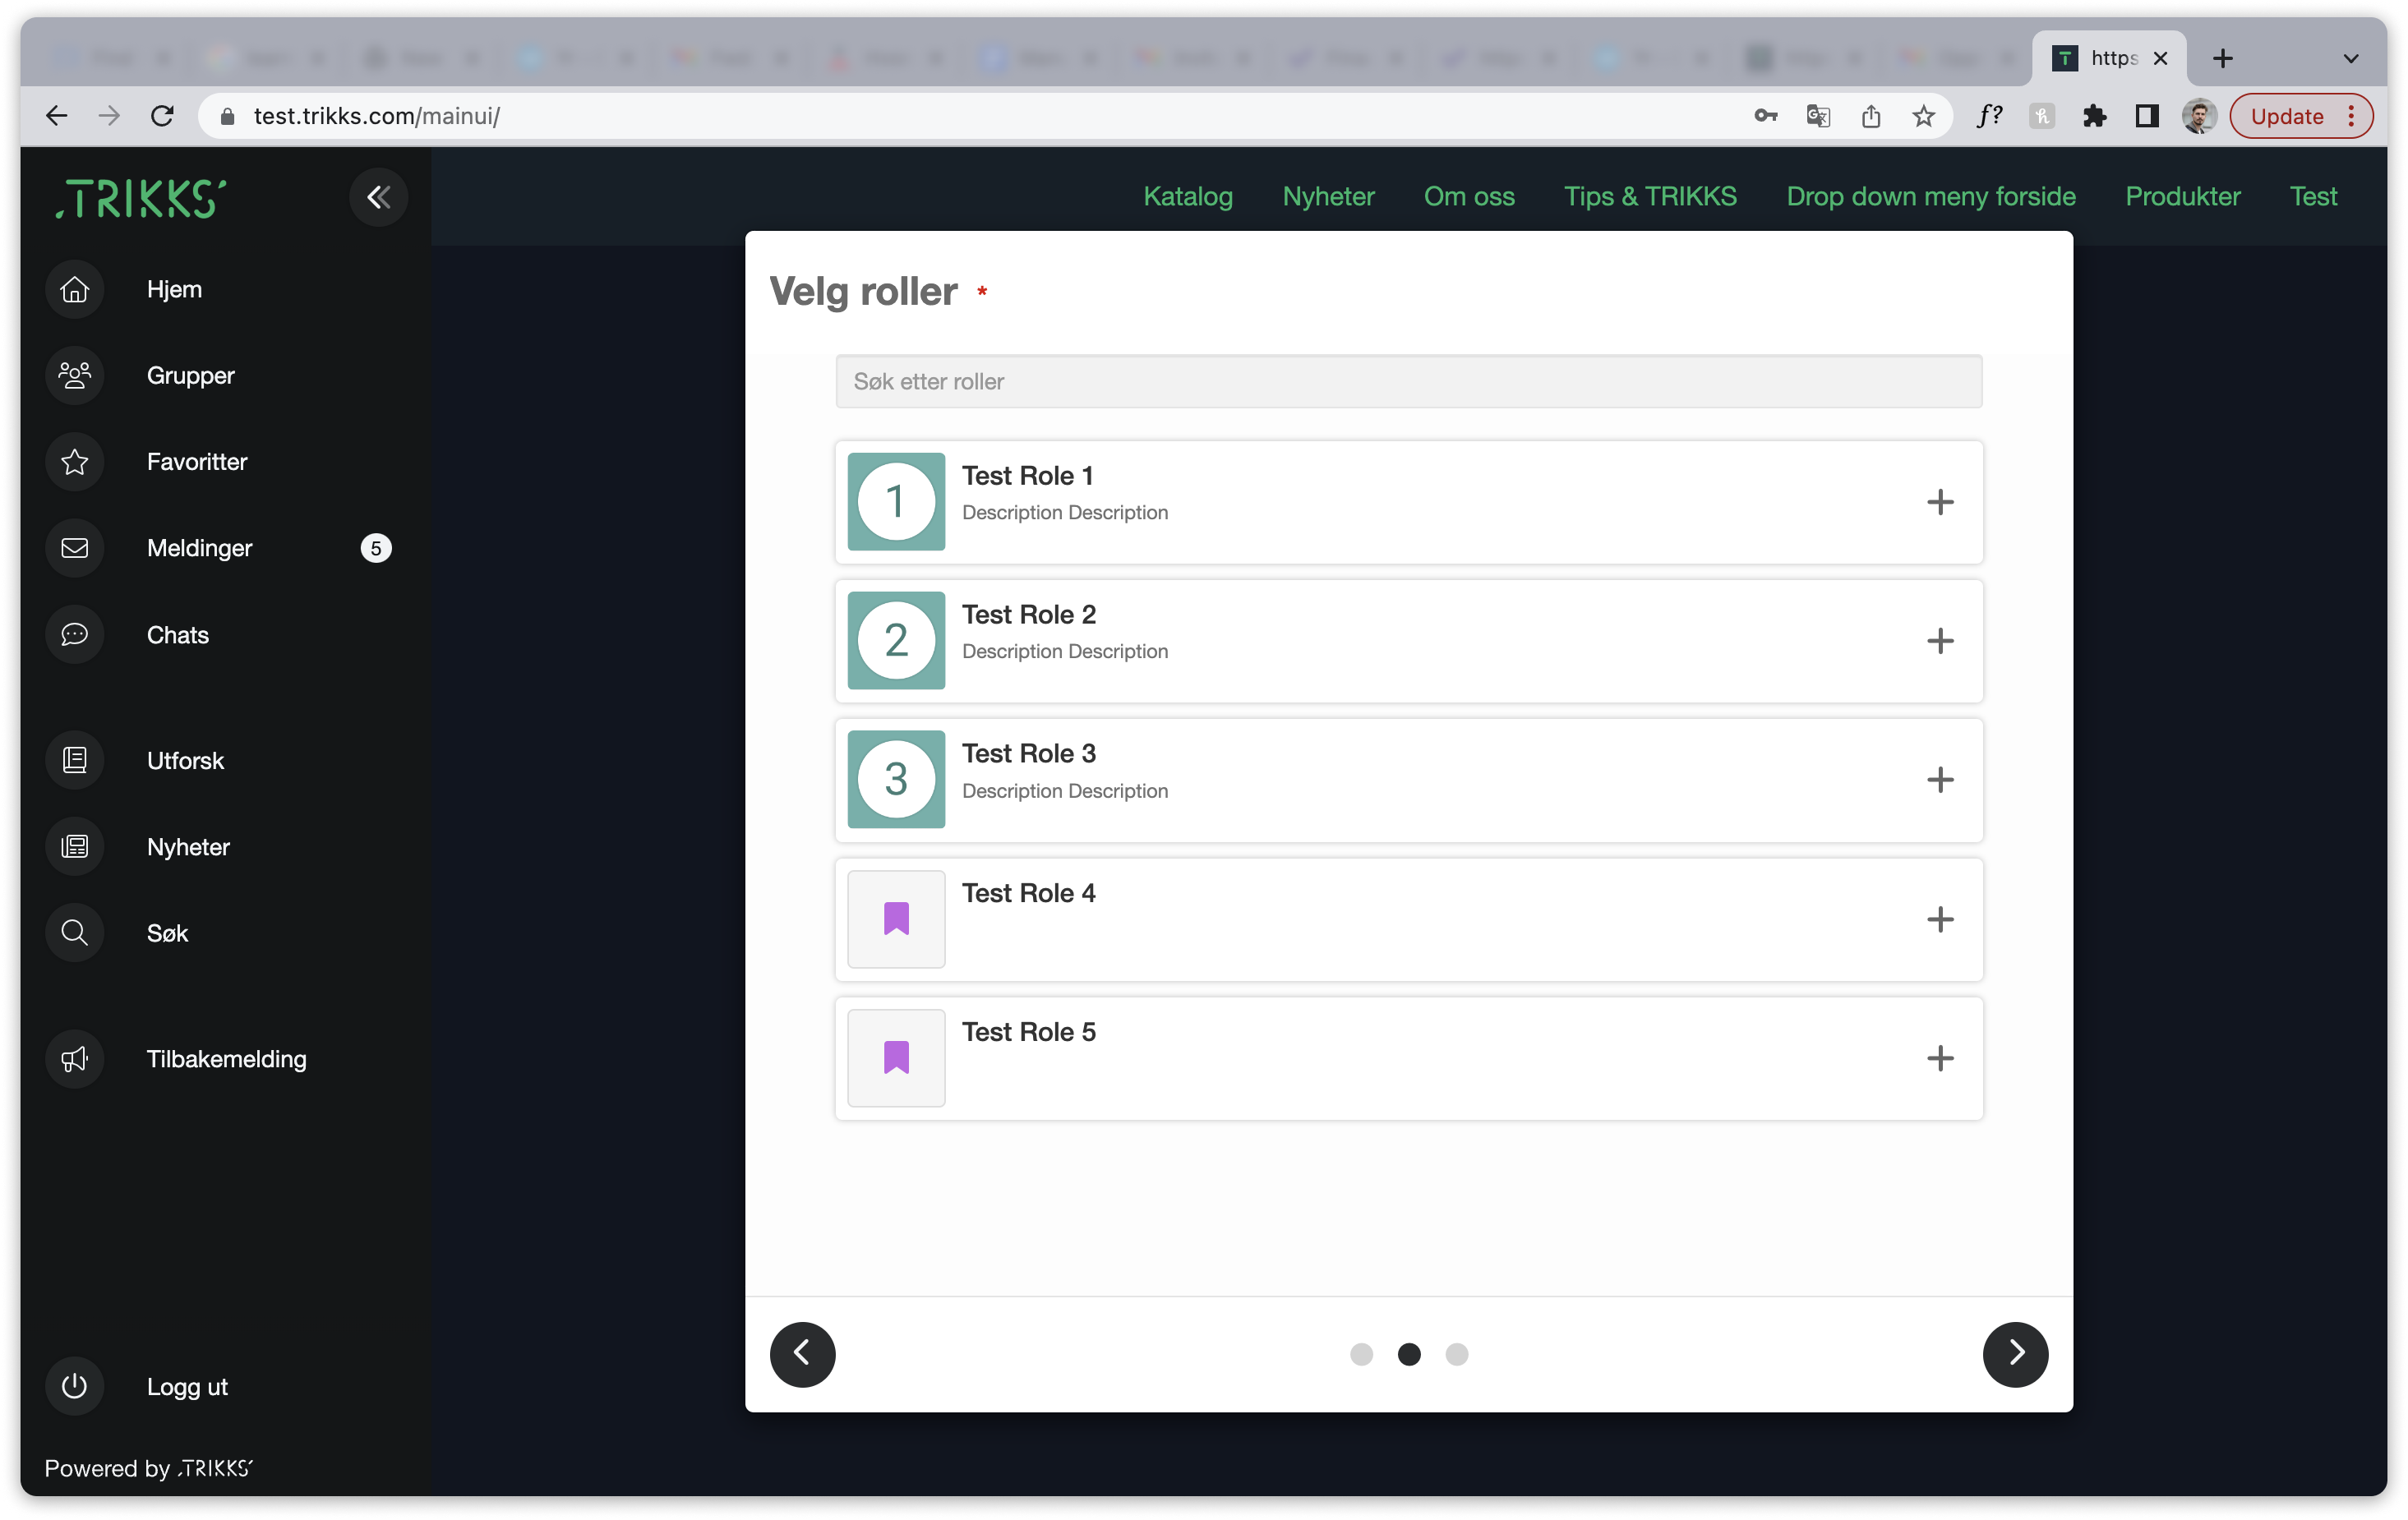Click the Chats sidebar link
The image size is (2408, 1520).
coord(177,635)
